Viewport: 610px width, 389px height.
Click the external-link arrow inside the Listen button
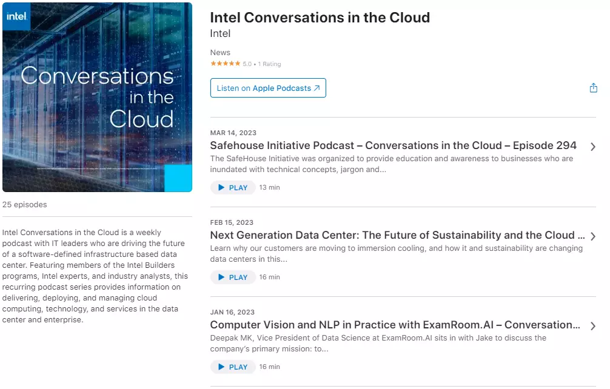[x=317, y=87]
